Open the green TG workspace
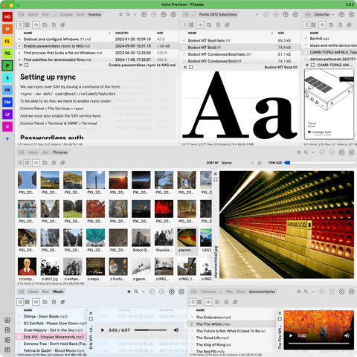357x357 pixels. point(7,54)
